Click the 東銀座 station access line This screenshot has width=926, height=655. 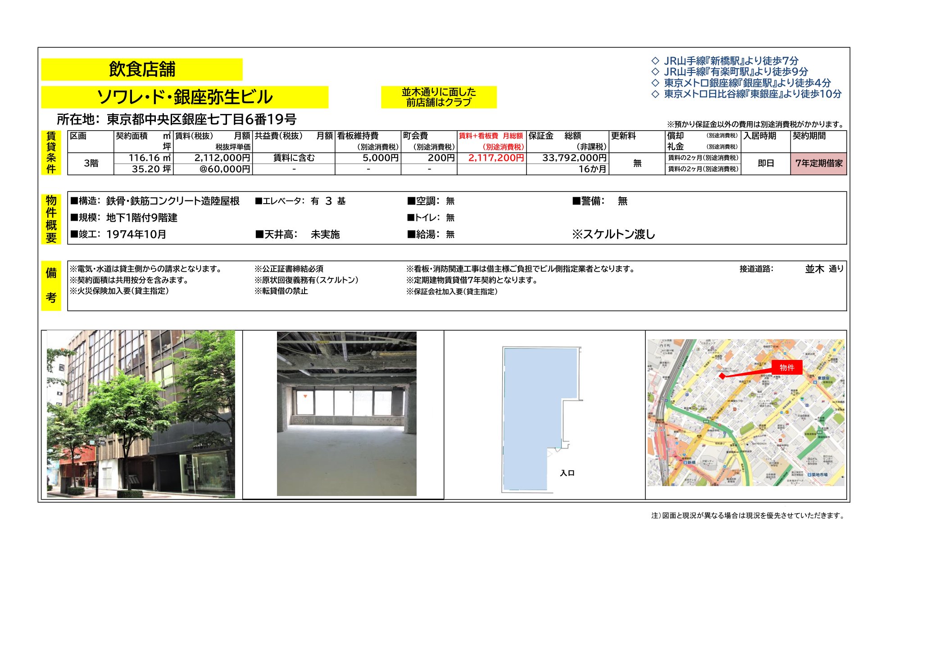[752, 94]
